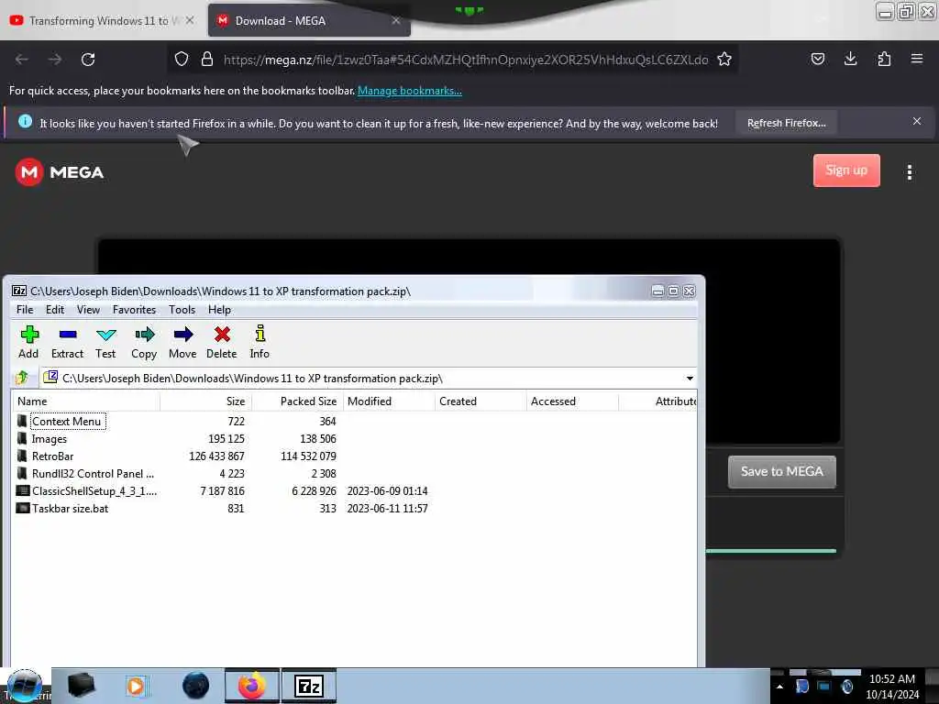Image resolution: width=939 pixels, height=704 pixels.
Task: Select the ClassicShellSetup_4_3_1 file
Action: click(x=94, y=491)
